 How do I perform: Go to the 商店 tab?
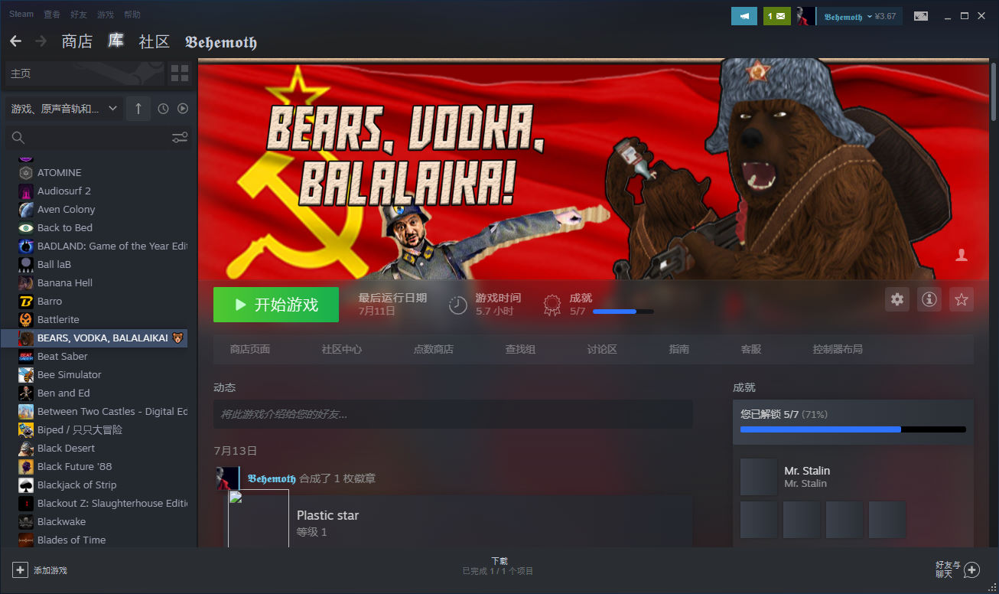click(x=77, y=41)
